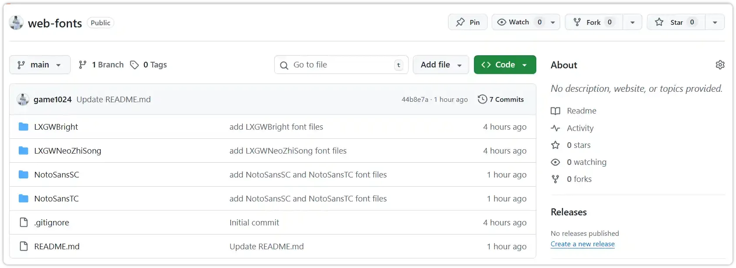This screenshot has width=736, height=268.
Task: View the 1 Branch link
Action: 101,65
